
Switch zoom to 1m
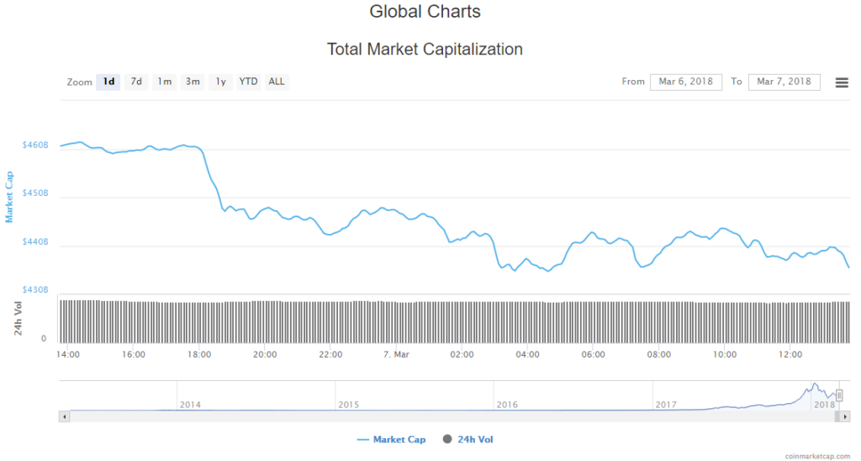coord(164,82)
